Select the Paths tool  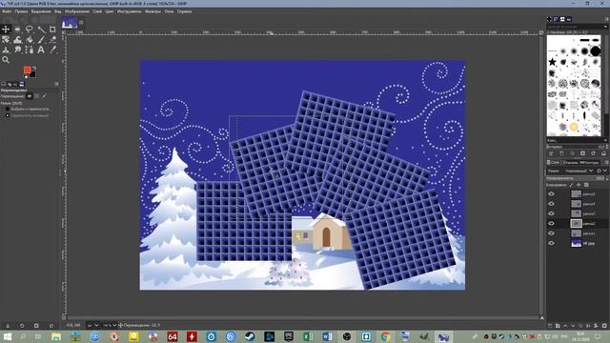click(30, 50)
